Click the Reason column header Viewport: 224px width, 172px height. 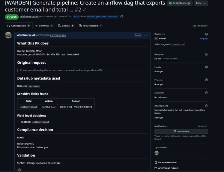tap(76, 101)
